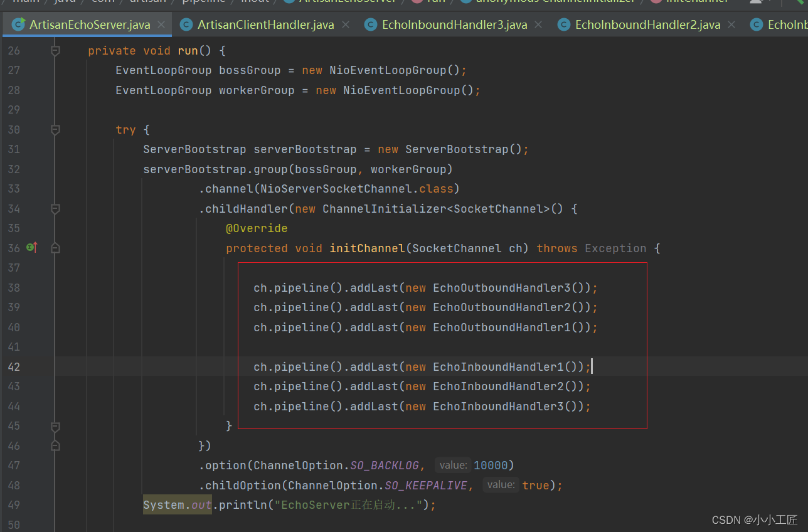Click the overriding-method gutter icon on line 36
The height and width of the screenshot is (532, 808).
pos(31,248)
